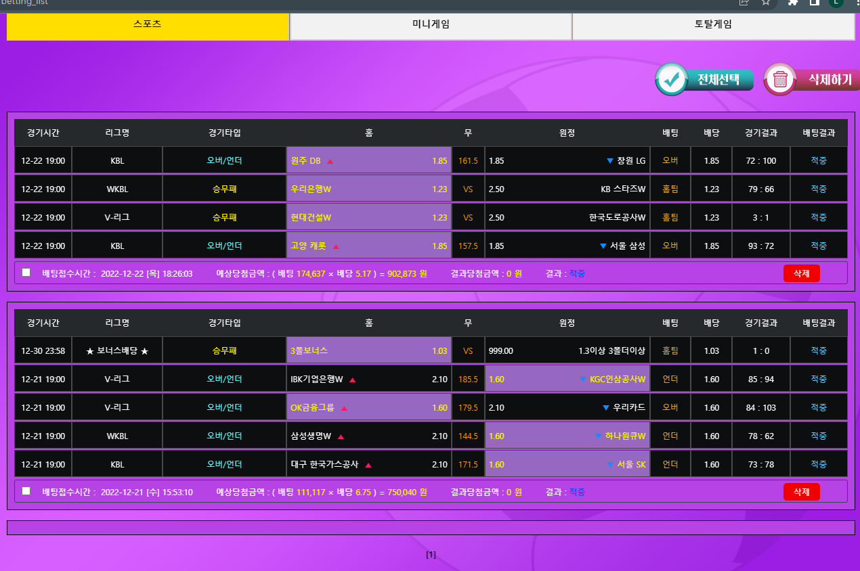Click the share page icon in address bar
The image size is (860, 571).
744,3
